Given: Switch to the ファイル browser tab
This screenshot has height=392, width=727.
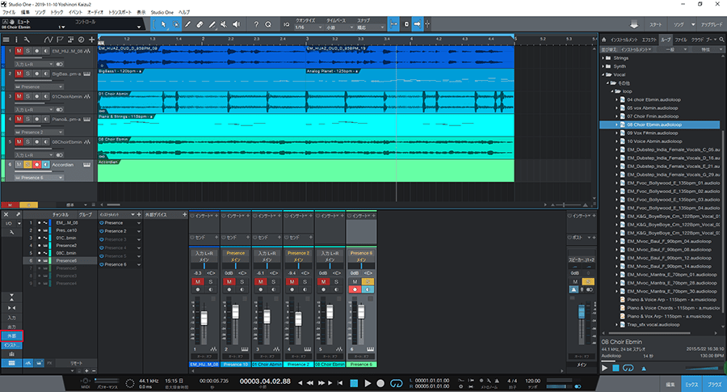Looking at the screenshot, I should coord(681,38).
